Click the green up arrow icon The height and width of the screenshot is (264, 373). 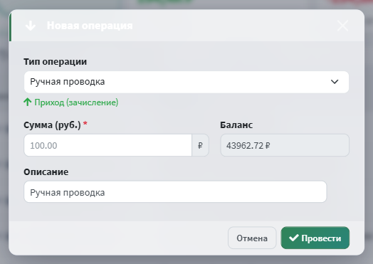click(x=28, y=102)
